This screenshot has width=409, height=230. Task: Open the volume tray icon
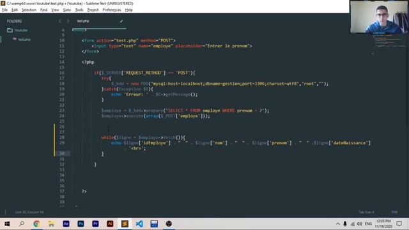point(360,224)
